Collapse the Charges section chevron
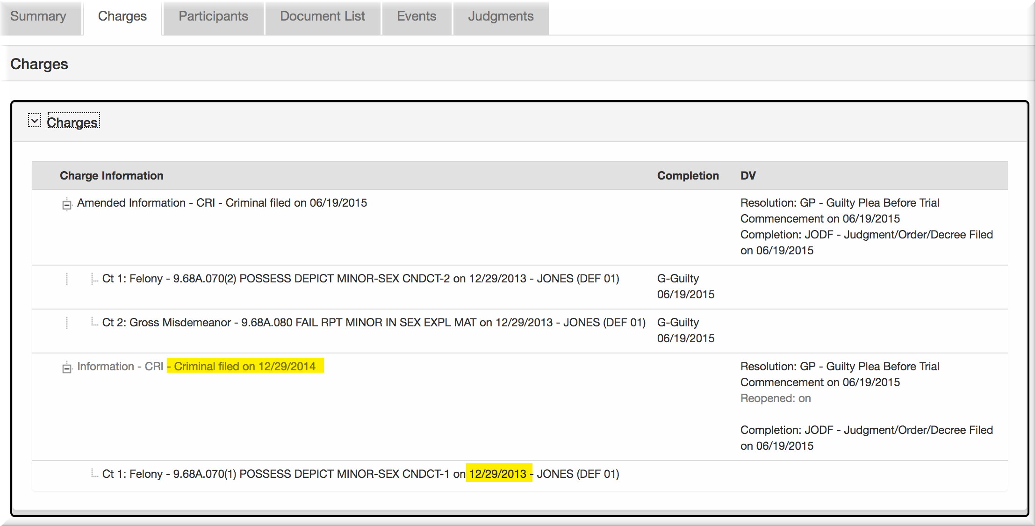1035x526 pixels. [x=34, y=121]
